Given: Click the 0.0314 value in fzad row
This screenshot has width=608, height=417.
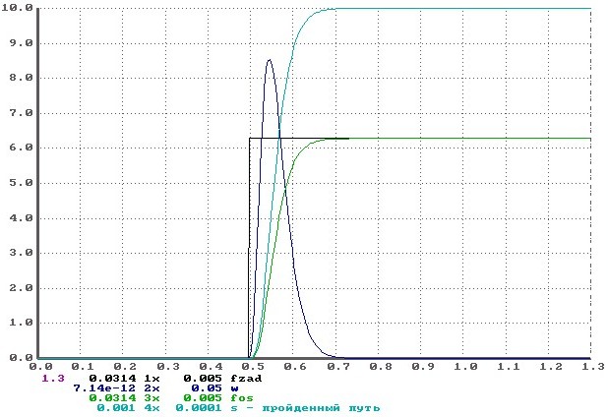Looking at the screenshot, I should [112, 379].
